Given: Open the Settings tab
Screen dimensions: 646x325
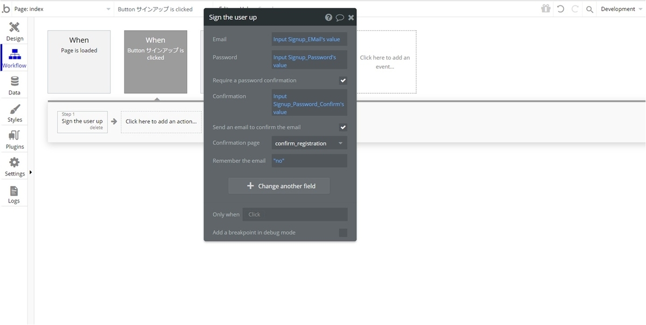Looking at the screenshot, I should coord(15,167).
